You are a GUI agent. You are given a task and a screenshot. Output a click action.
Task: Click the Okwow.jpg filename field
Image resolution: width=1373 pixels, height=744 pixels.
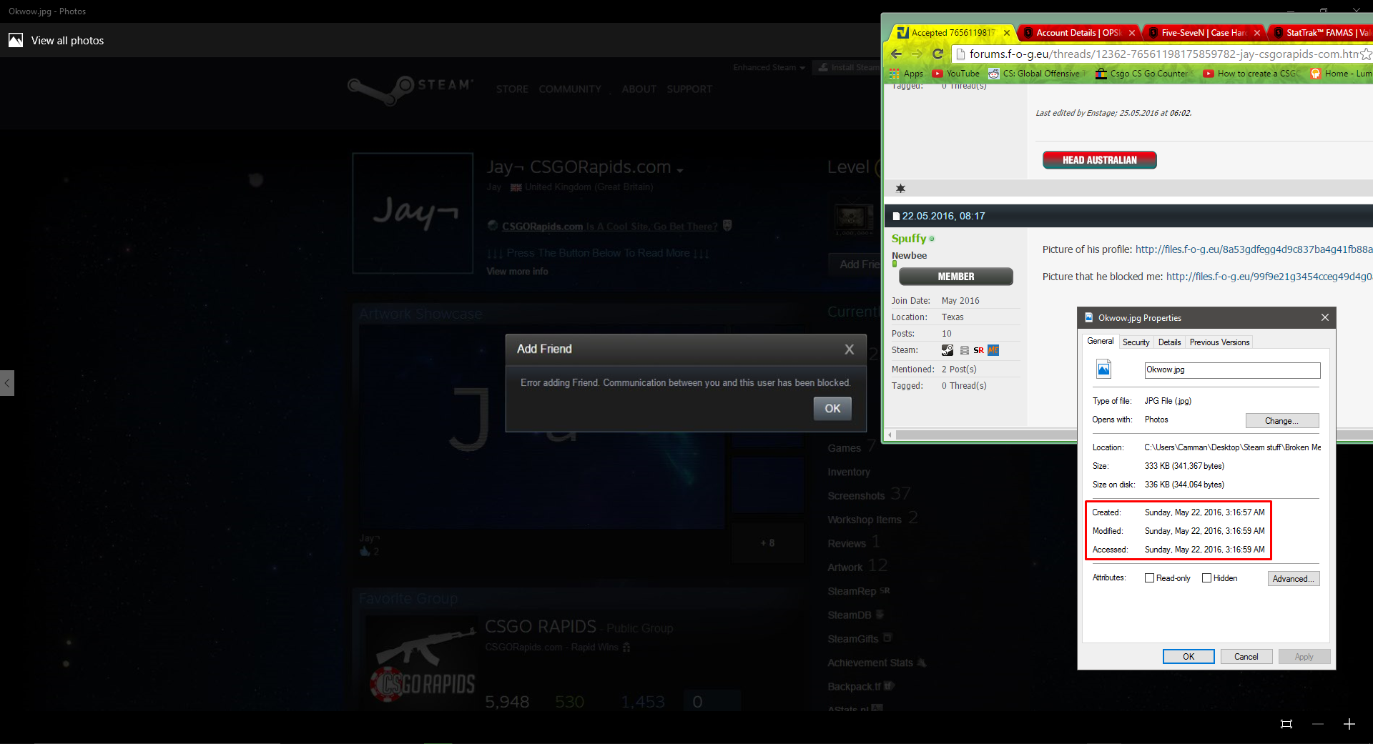[1231, 369]
